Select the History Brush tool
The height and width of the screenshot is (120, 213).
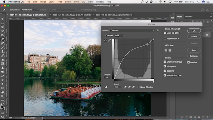point(3,55)
